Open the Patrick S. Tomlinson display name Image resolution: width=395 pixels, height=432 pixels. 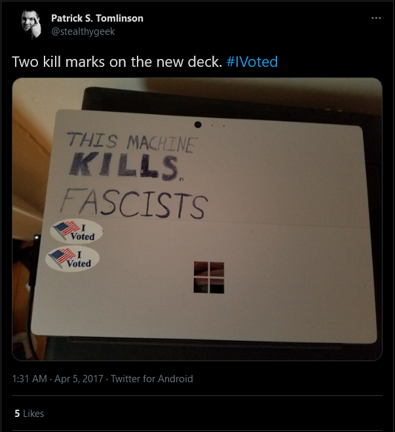coord(97,18)
